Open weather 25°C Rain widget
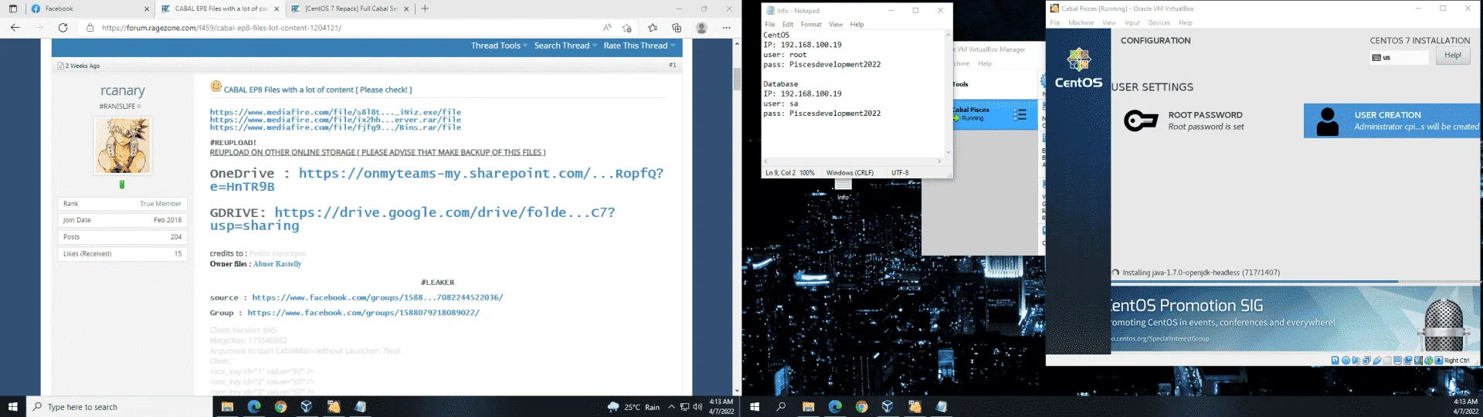Screen dimensions: 1483x417 tap(634, 406)
